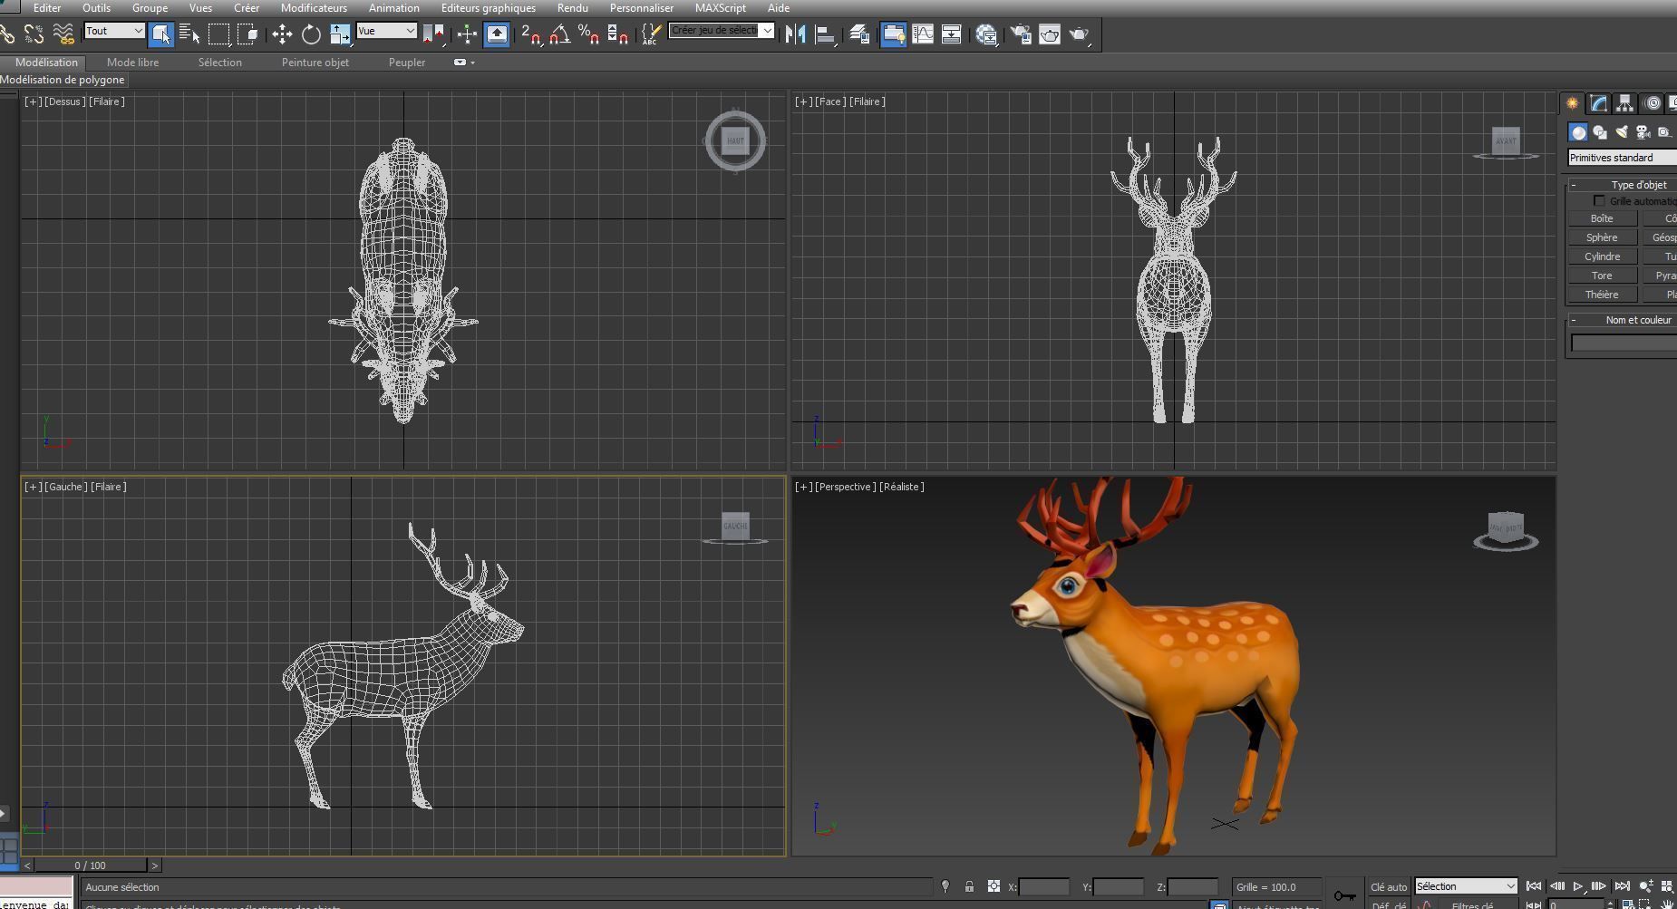Select the Shapes creation category icon

1600,132
